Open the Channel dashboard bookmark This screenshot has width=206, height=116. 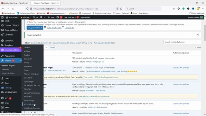click(x=57, y=13)
